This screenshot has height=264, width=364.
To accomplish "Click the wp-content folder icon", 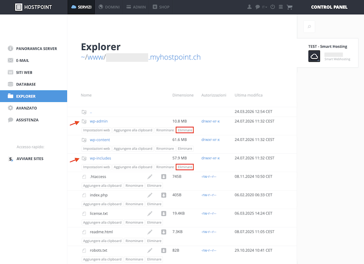I will coord(84,140).
